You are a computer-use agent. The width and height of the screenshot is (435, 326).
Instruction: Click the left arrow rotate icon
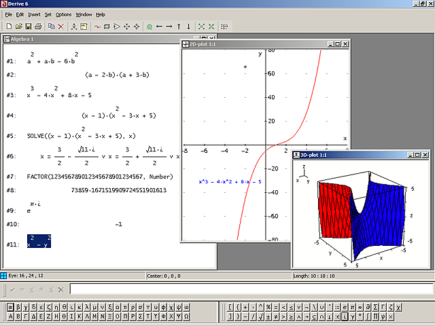(159, 26)
